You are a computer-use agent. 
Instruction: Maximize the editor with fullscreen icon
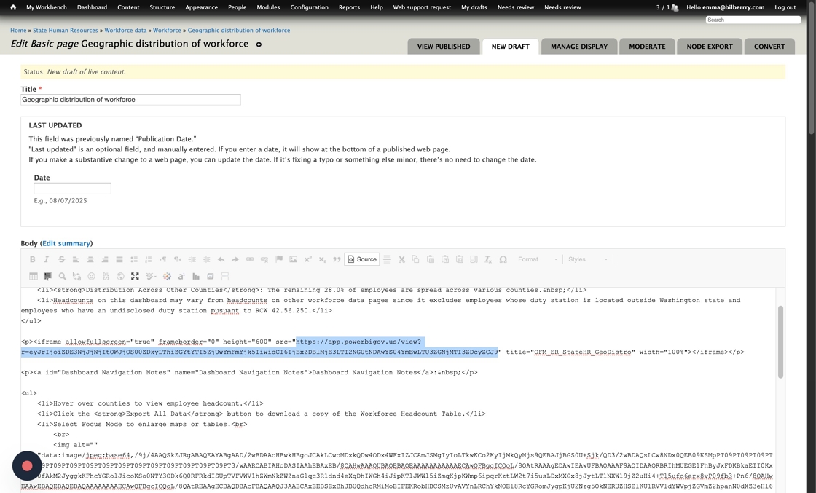coord(135,276)
